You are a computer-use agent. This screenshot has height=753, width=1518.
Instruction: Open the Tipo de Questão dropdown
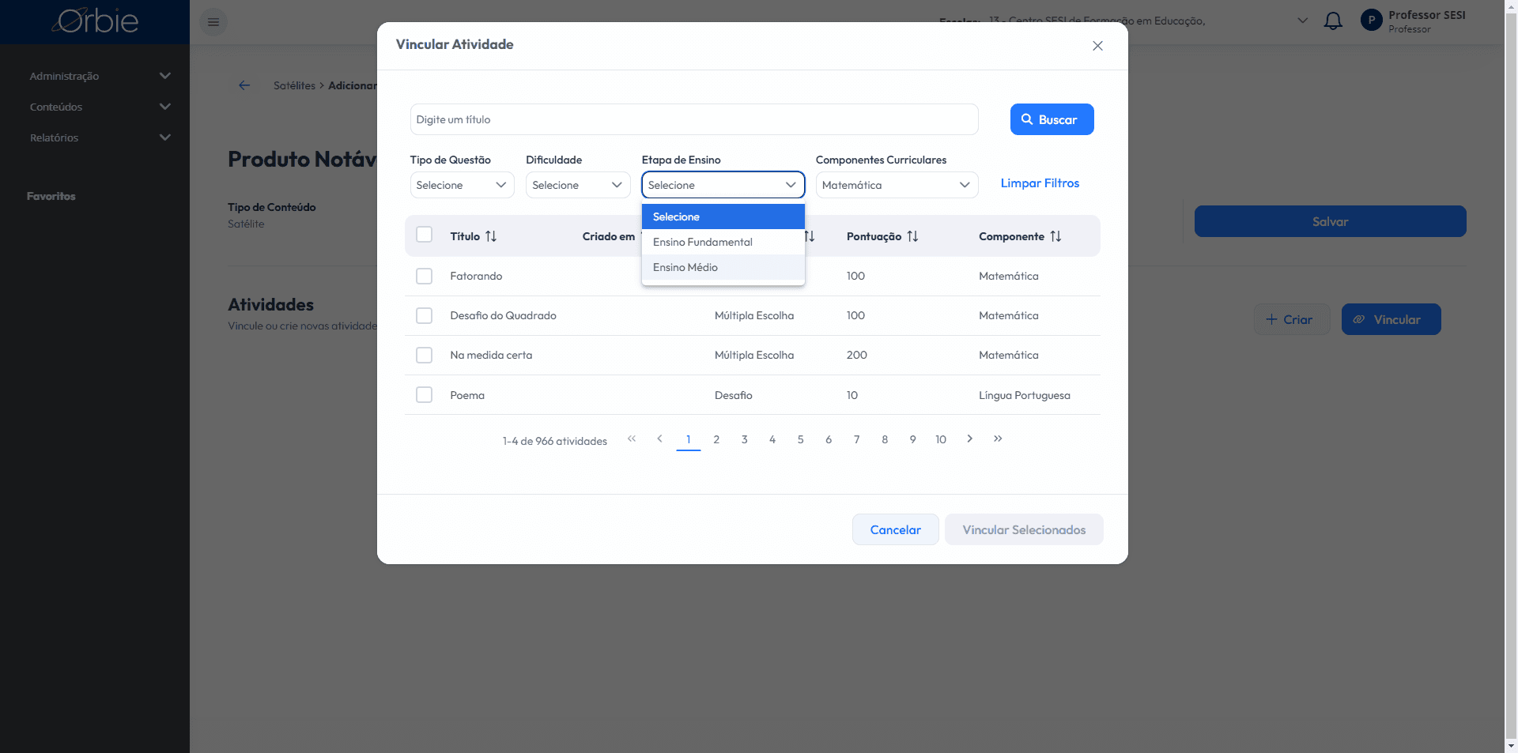[x=462, y=185]
